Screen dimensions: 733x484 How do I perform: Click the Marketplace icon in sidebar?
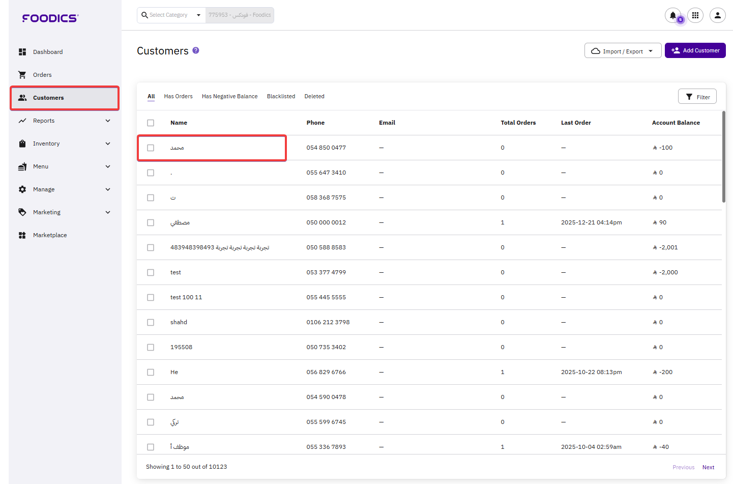[22, 235]
